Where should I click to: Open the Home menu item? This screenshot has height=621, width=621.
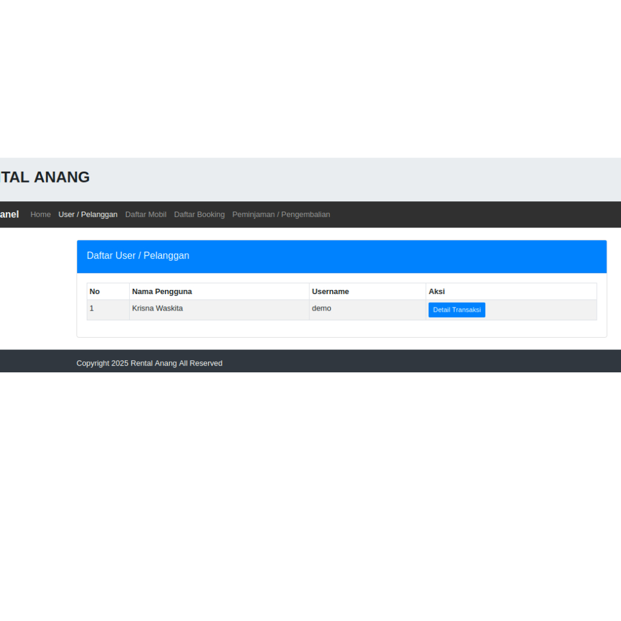click(41, 214)
